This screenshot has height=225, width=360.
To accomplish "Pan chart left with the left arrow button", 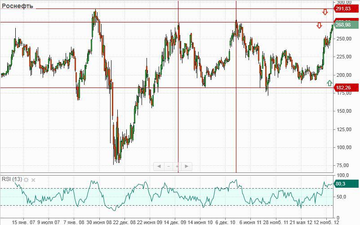I will click(x=159, y=166).
